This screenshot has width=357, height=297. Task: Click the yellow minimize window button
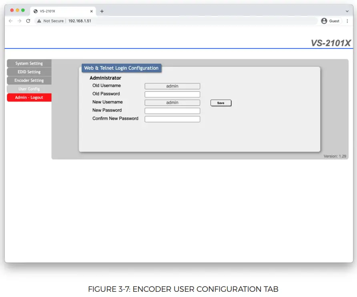tap(17, 10)
